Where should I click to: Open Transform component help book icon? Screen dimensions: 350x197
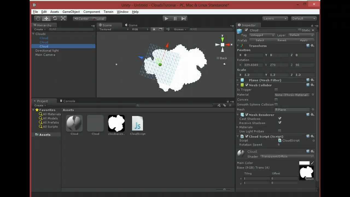[x=308, y=46]
